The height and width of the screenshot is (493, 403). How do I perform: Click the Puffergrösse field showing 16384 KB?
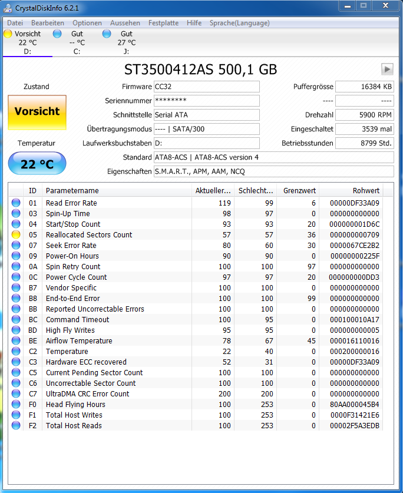click(365, 87)
